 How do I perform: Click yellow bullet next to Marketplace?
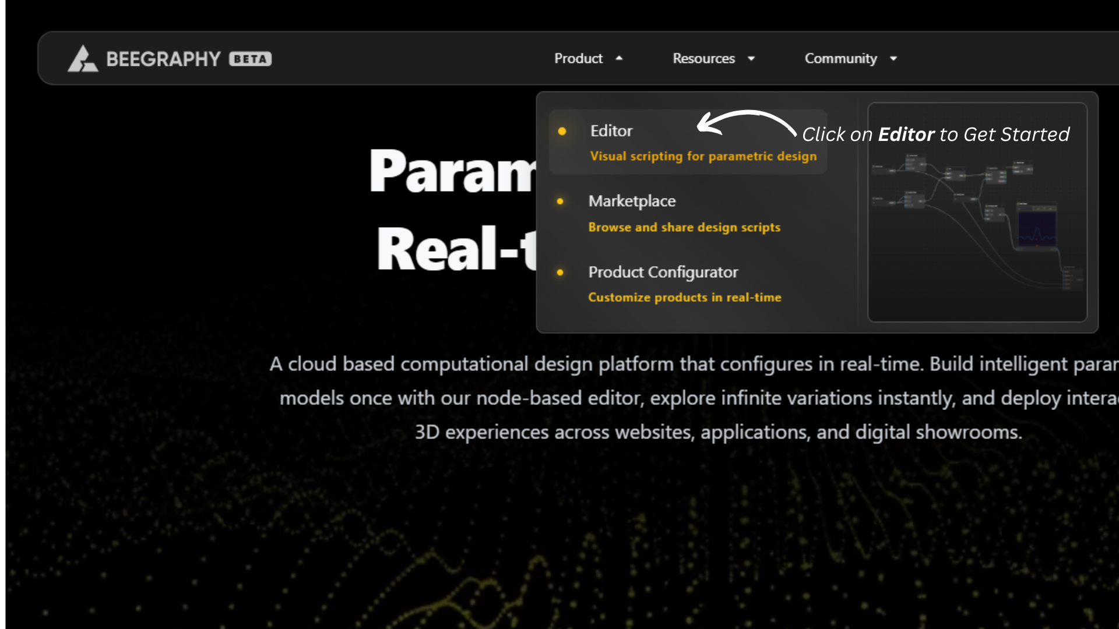point(560,202)
